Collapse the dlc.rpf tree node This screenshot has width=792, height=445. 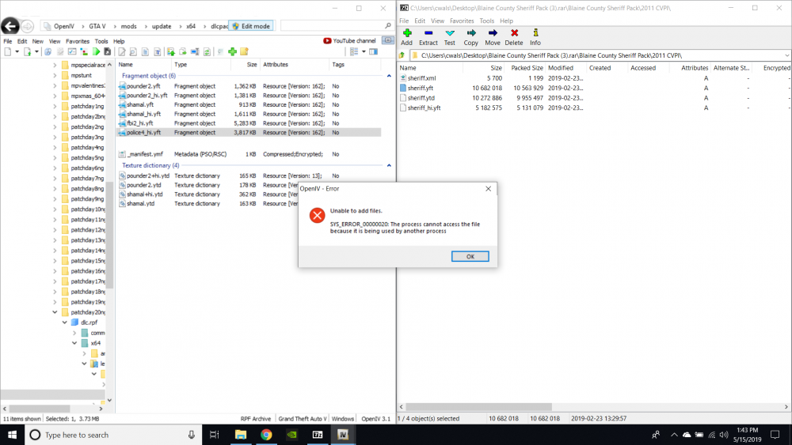pyautogui.click(x=65, y=322)
